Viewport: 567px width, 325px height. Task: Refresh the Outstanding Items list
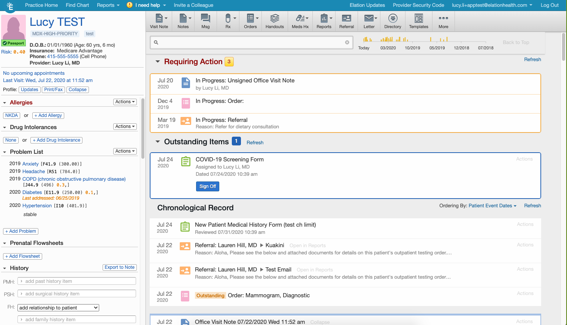[255, 143]
